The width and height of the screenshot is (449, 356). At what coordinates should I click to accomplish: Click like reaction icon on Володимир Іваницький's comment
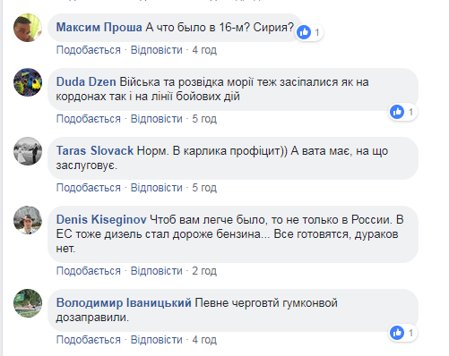(x=397, y=333)
